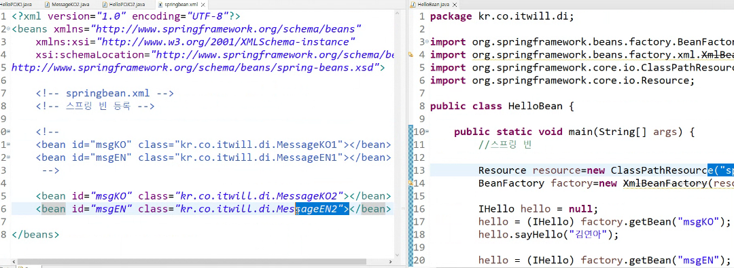Click the '<!-- springbean.xml -->' comment
The height and width of the screenshot is (268, 734).
pos(105,94)
